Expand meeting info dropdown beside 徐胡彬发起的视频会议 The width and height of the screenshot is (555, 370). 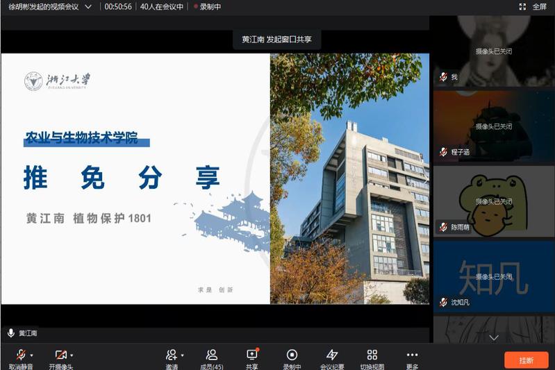[88, 7]
